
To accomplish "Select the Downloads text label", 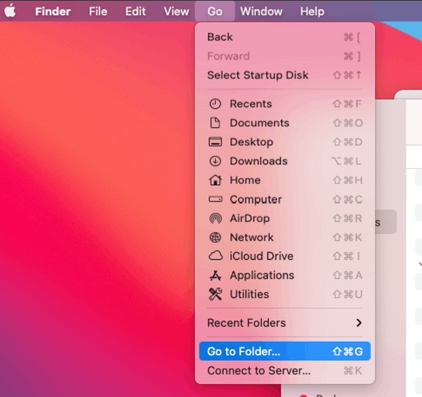I will tap(259, 161).
